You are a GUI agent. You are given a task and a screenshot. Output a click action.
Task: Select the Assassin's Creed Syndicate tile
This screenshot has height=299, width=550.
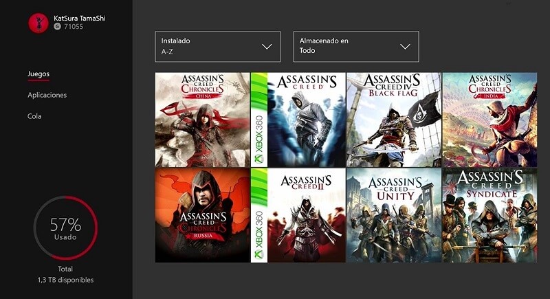click(x=489, y=215)
